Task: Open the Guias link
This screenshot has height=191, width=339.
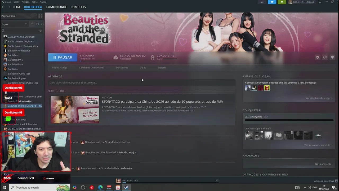Action: [143, 68]
